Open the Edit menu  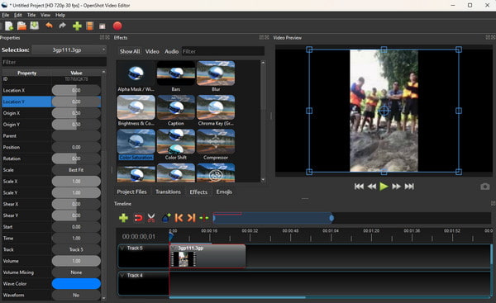pyautogui.click(x=18, y=15)
